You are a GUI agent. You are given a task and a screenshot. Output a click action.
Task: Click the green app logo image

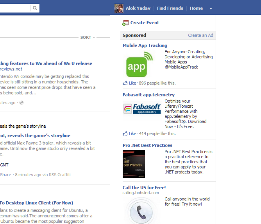coord(139,64)
